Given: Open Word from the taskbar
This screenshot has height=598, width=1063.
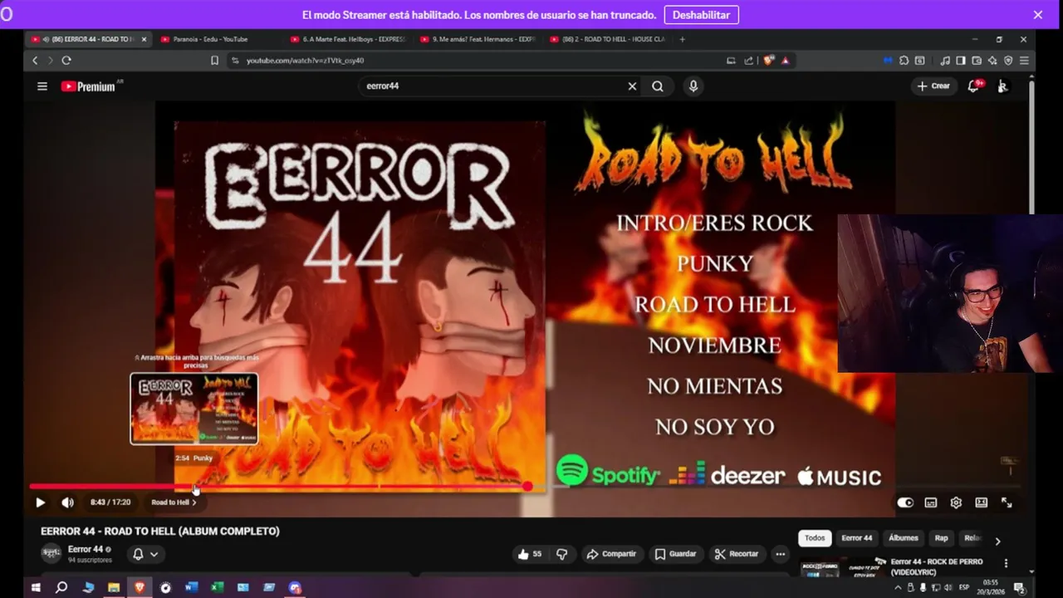Looking at the screenshot, I should click(x=191, y=587).
